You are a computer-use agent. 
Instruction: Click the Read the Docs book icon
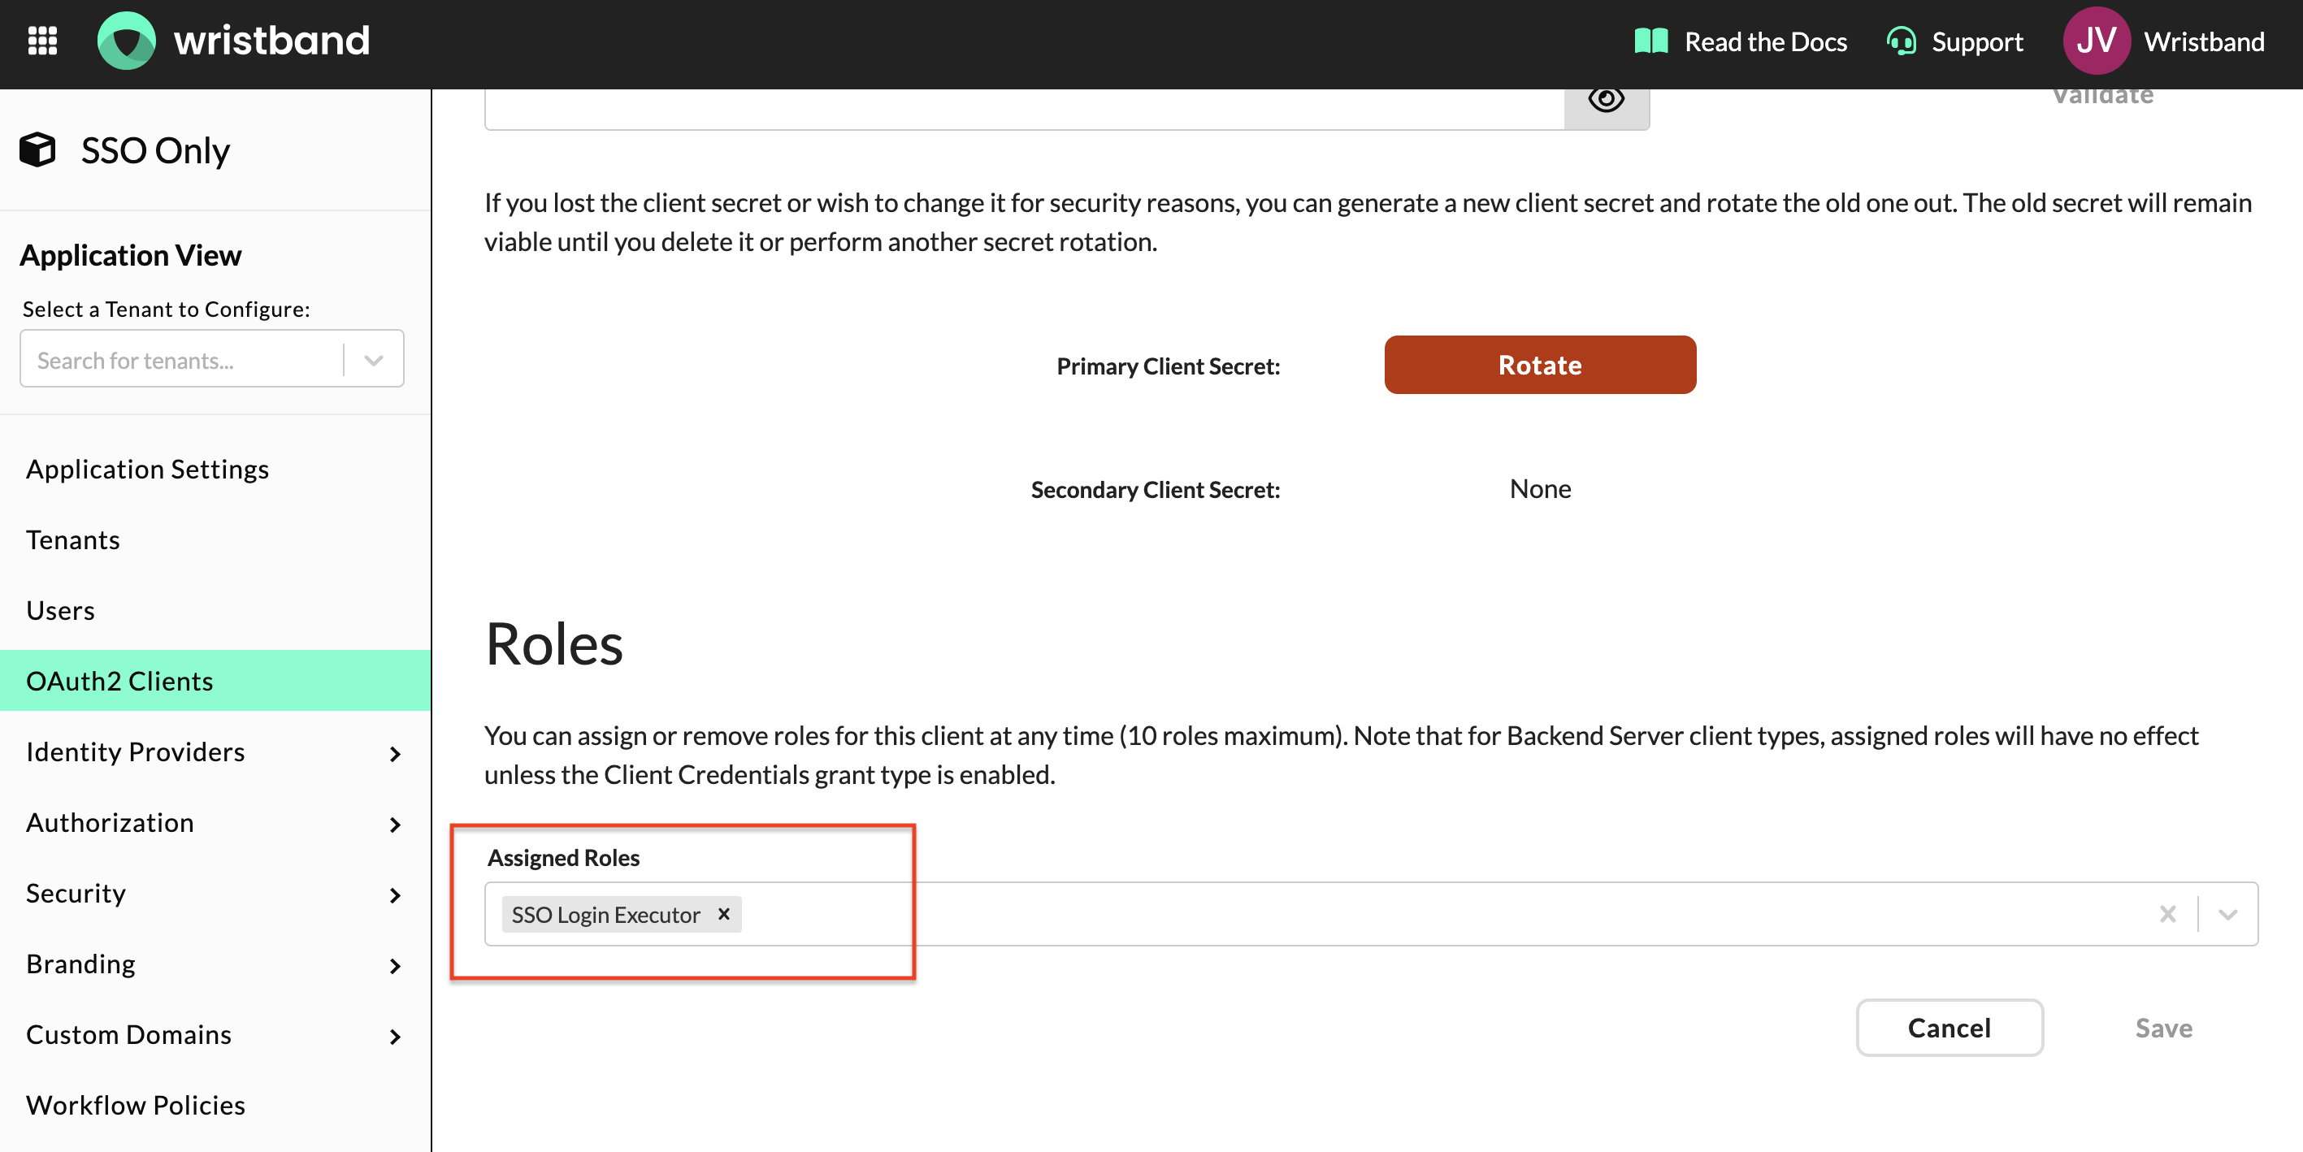[1650, 41]
